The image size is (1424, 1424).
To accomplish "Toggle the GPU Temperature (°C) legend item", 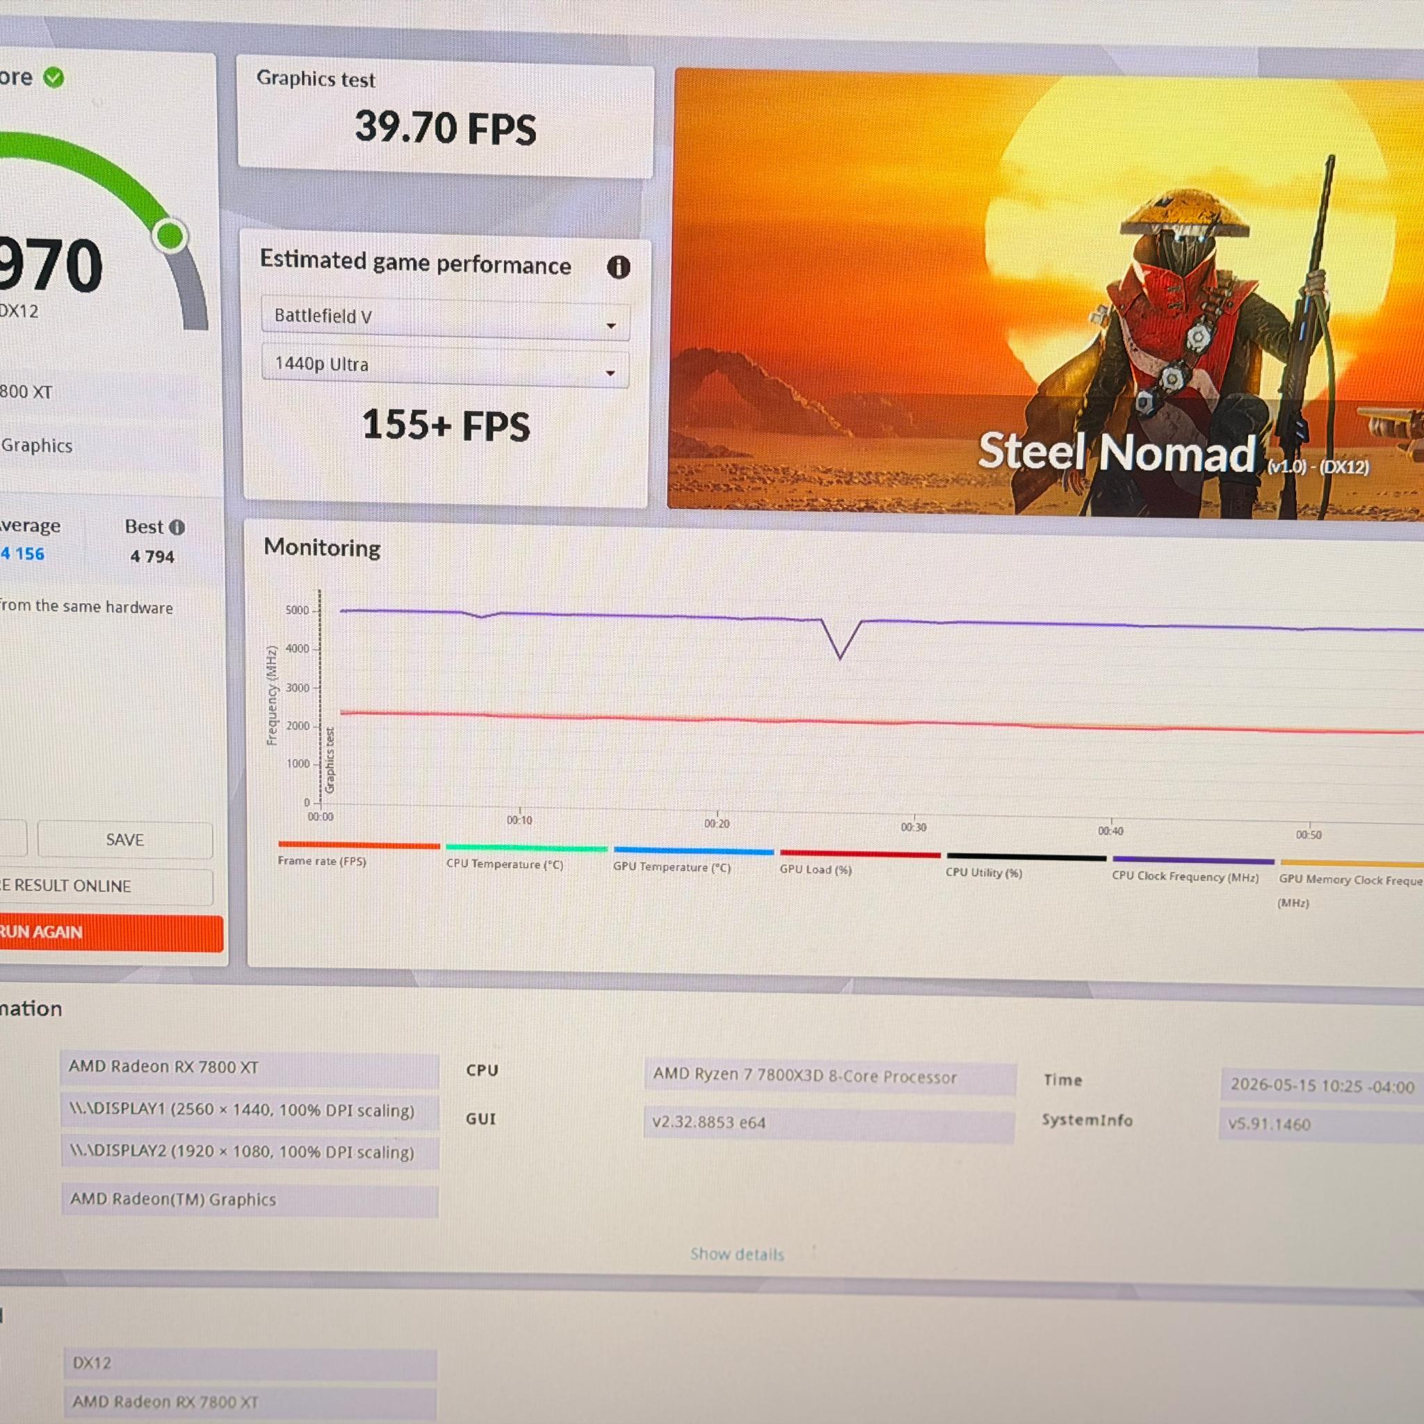I will point(693,859).
